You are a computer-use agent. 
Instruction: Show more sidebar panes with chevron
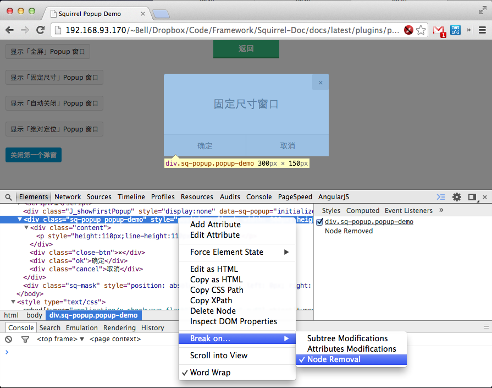441,210
